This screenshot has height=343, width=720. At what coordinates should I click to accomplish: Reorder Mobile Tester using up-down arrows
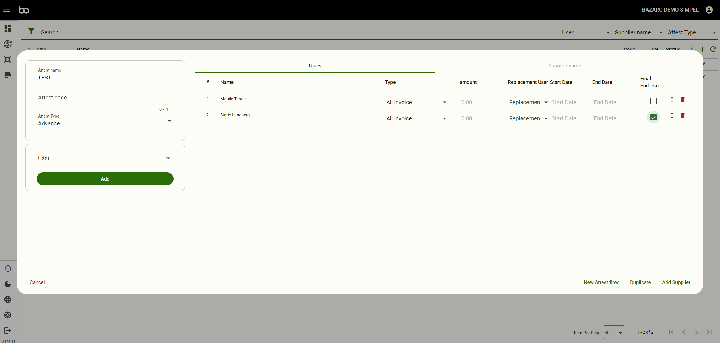pos(672,99)
